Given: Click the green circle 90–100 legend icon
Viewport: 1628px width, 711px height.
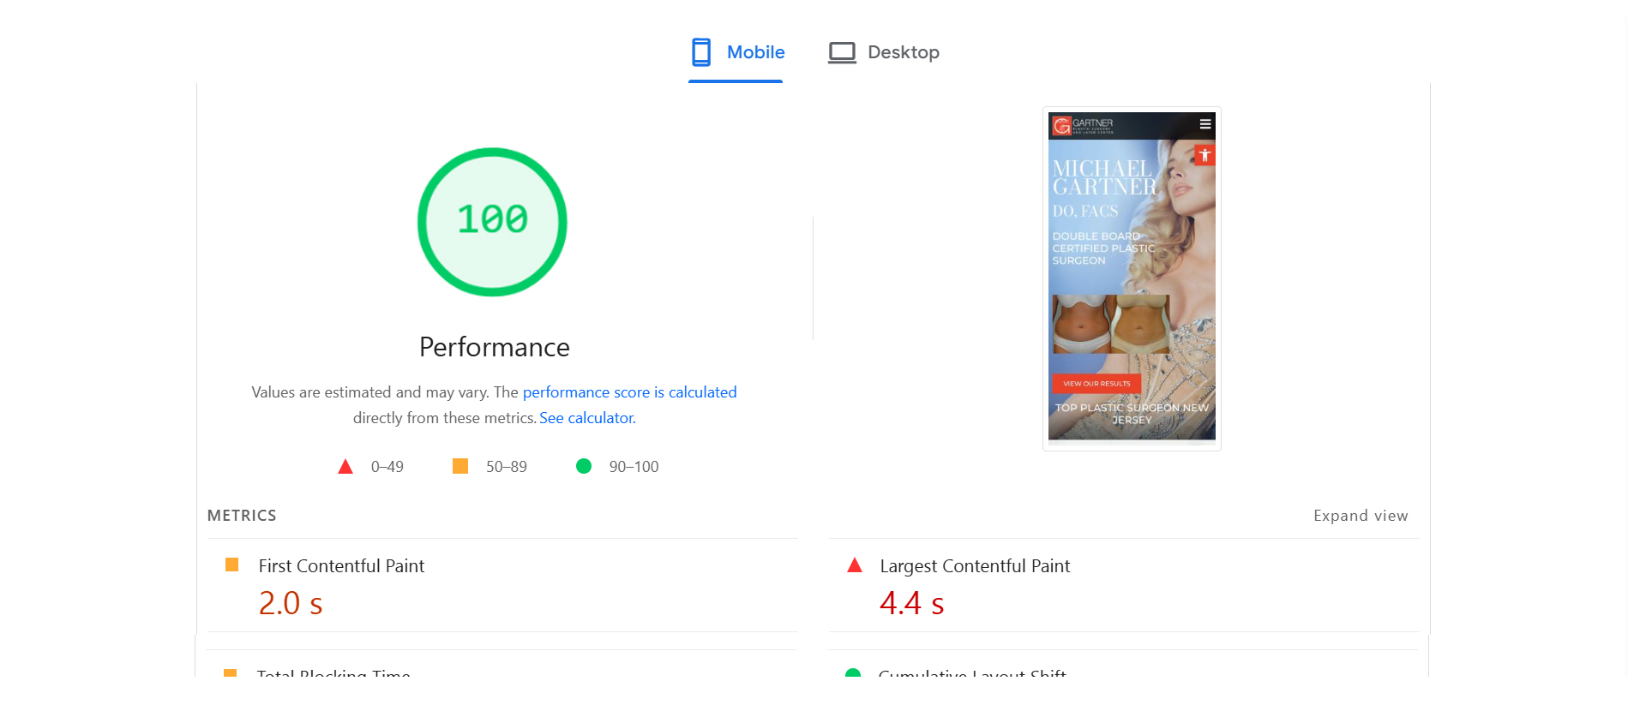Looking at the screenshot, I should (x=584, y=466).
